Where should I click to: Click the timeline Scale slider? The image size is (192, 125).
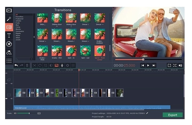tap(27, 113)
